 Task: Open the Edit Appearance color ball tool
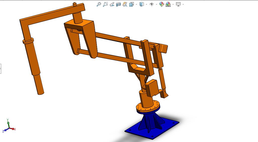click(x=161, y=4)
